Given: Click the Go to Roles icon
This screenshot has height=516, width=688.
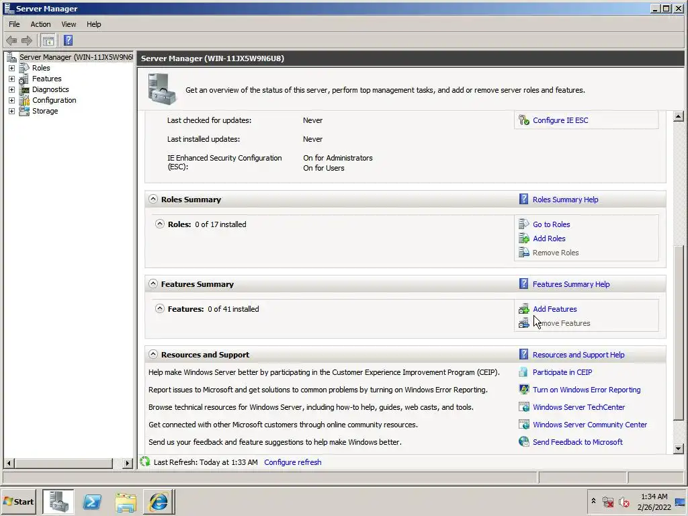Looking at the screenshot, I should point(524,224).
